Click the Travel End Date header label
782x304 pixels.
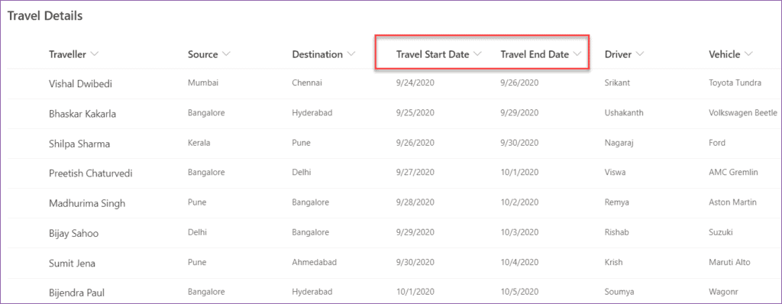[x=535, y=54]
